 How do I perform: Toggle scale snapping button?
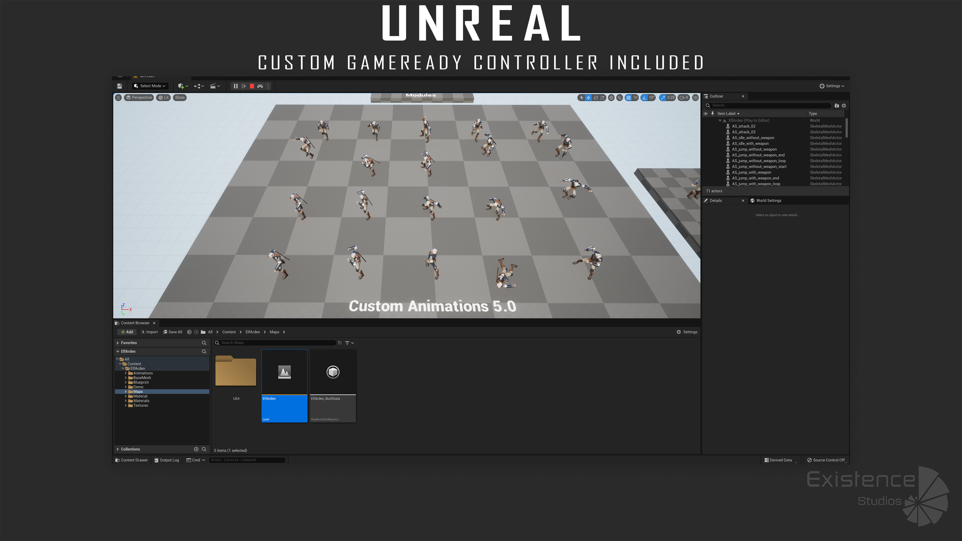[663, 97]
